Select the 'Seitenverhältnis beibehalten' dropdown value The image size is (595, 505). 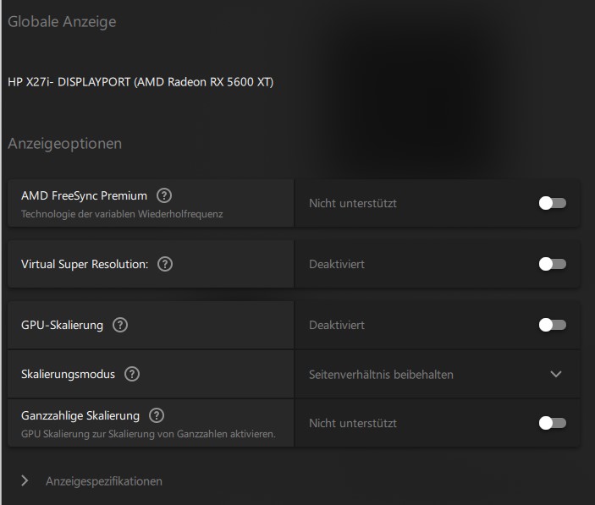point(381,375)
